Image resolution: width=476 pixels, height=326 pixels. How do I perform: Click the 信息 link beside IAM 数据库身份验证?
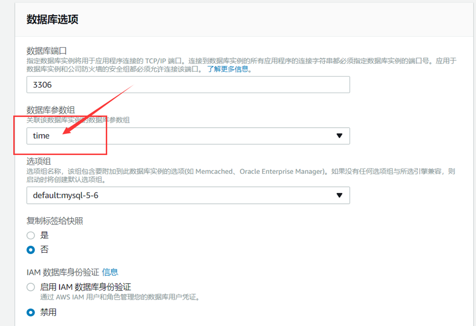pyautogui.click(x=111, y=272)
